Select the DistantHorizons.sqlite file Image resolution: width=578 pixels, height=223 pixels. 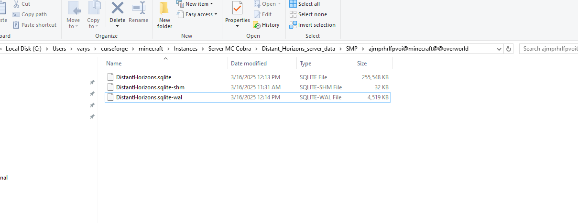point(248,77)
